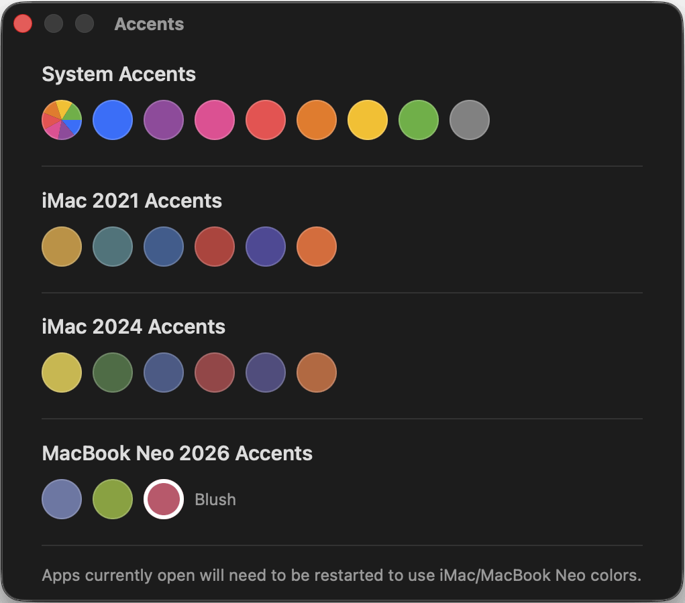
Task: Select the graphite system accent
Action: [x=470, y=120]
